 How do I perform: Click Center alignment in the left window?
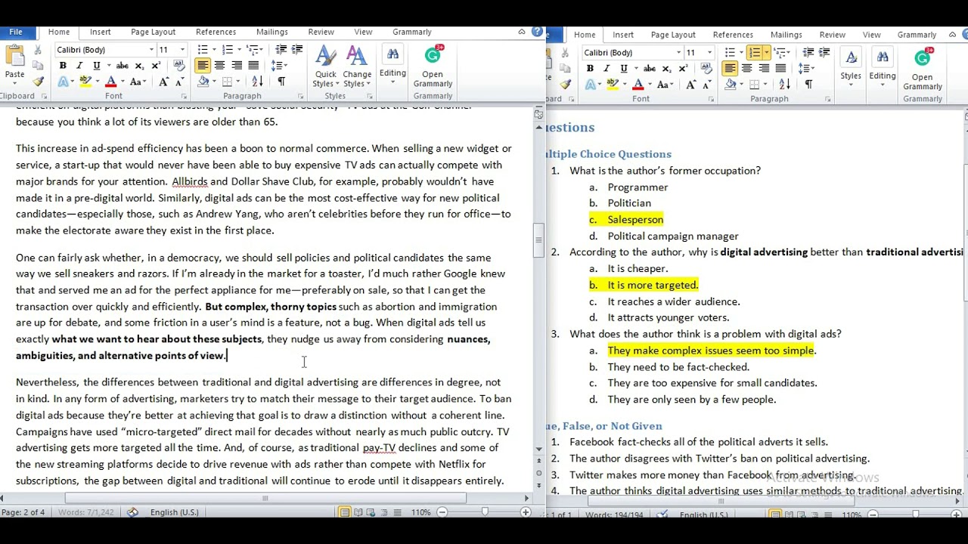219,66
